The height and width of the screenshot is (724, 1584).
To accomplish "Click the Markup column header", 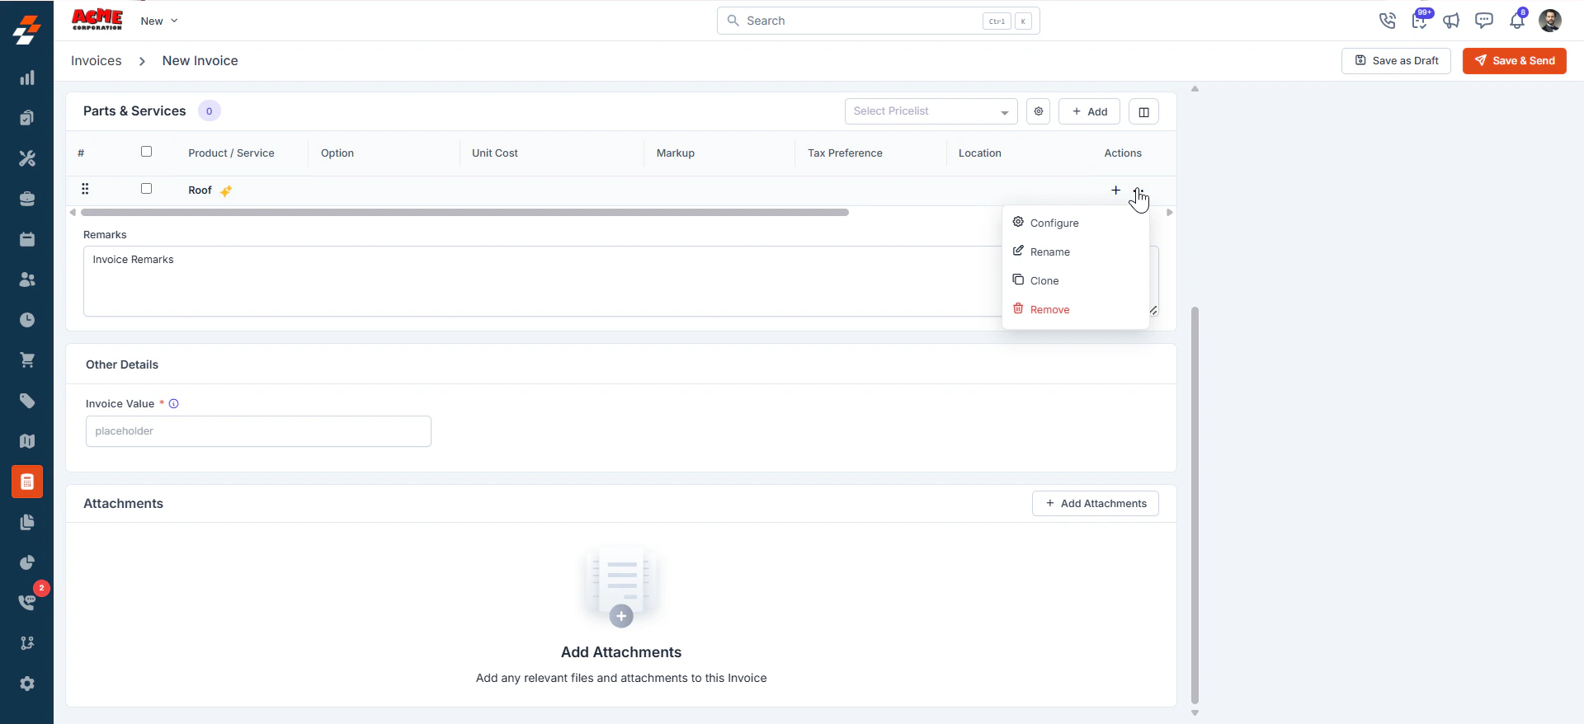I will click(x=676, y=153).
